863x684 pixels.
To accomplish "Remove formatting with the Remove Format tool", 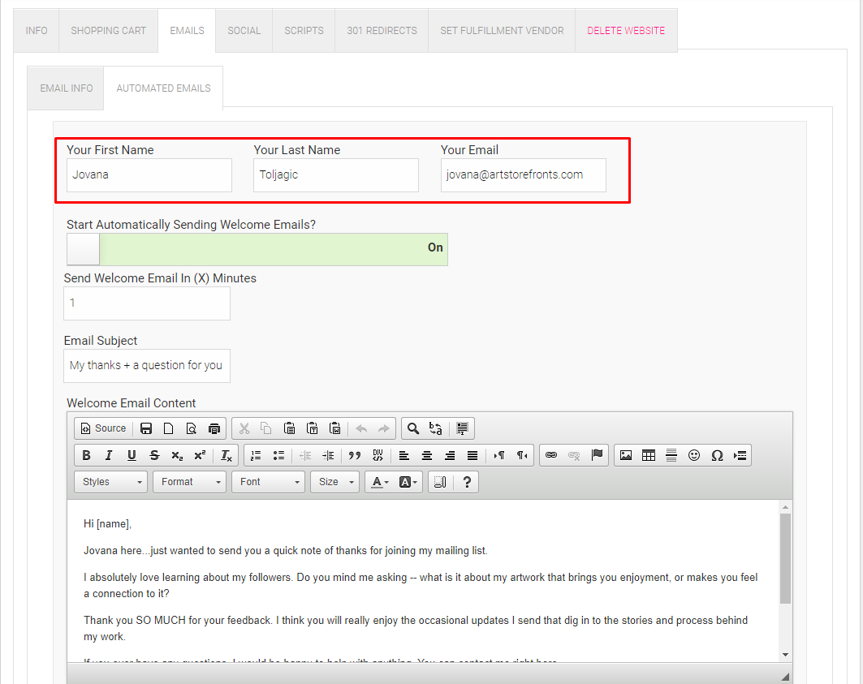I will click(x=226, y=454).
